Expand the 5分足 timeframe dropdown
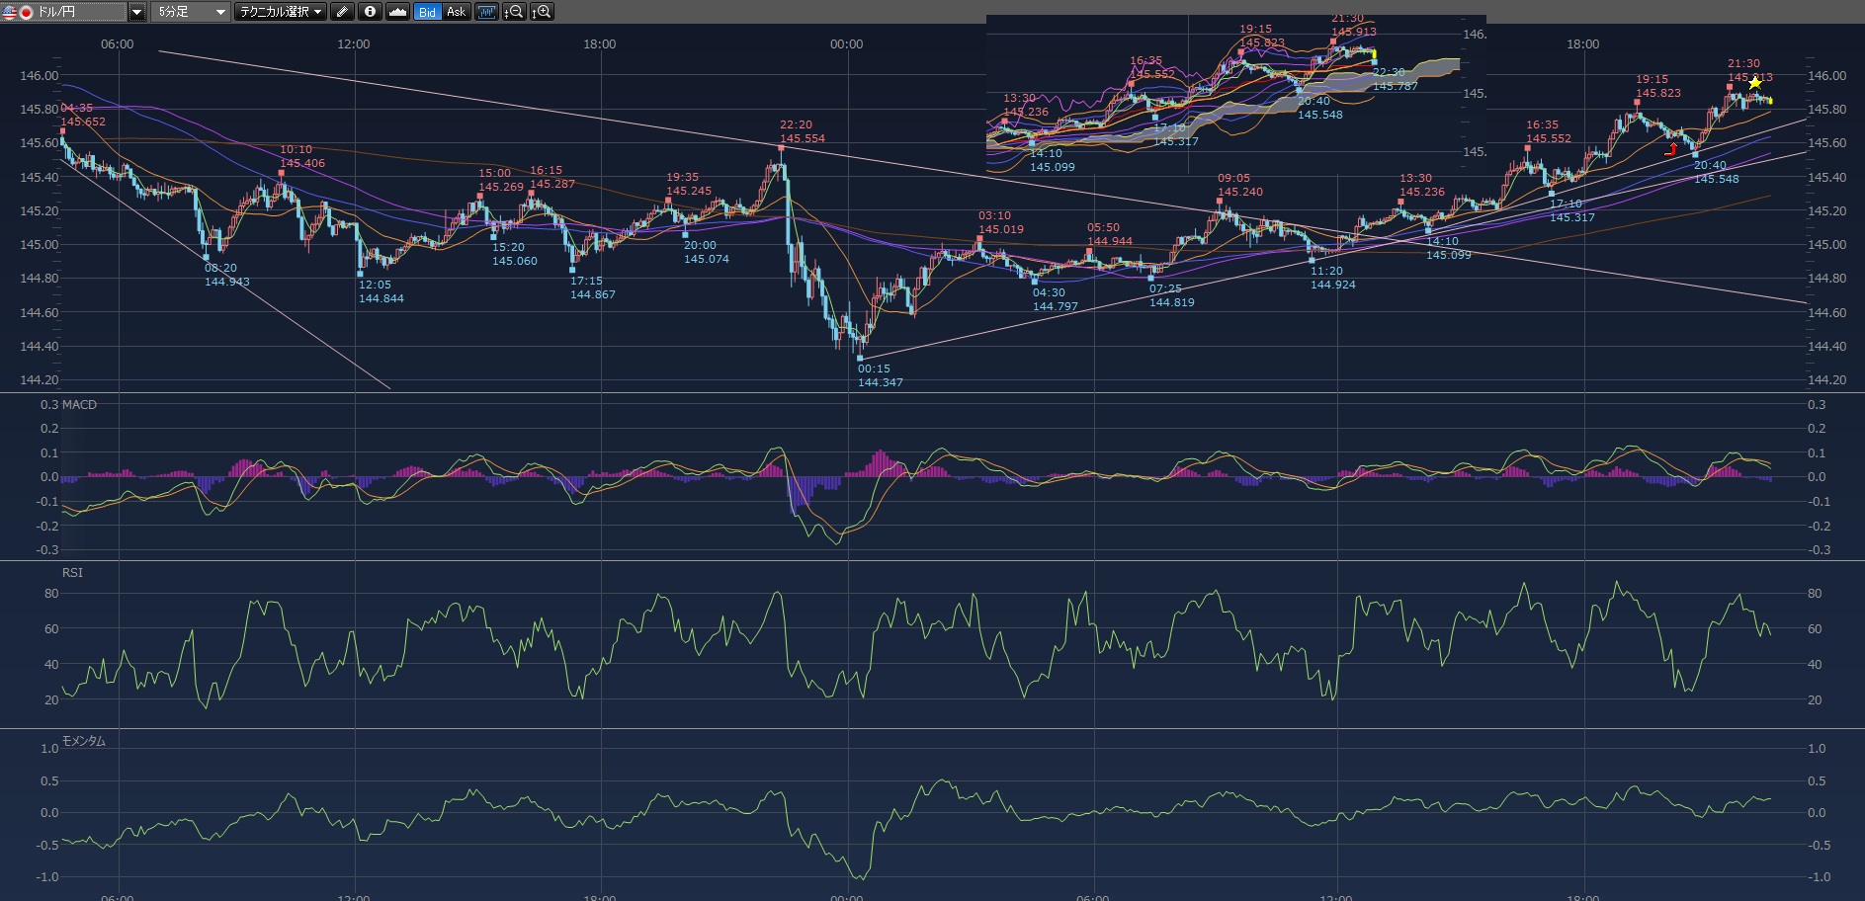The width and height of the screenshot is (1865, 901). pyautogui.click(x=219, y=12)
